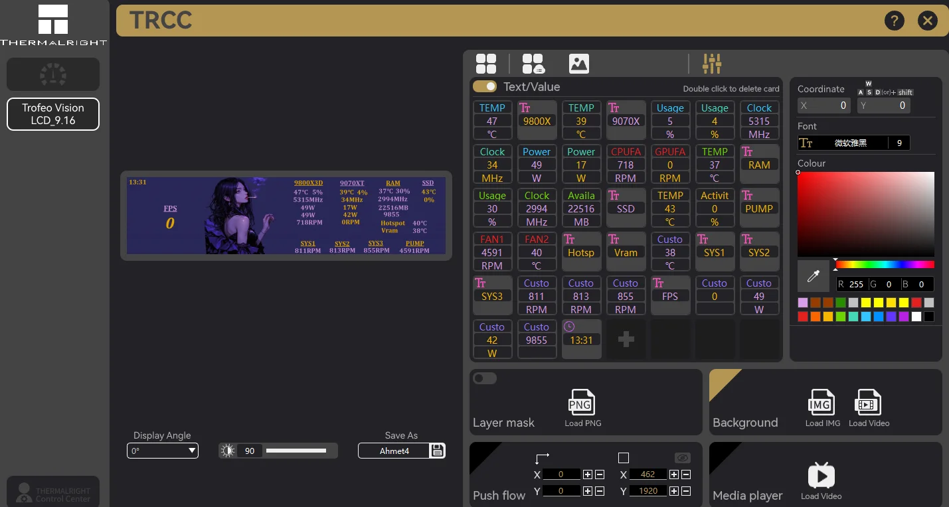Choose the black colour swatch
Image resolution: width=949 pixels, height=507 pixels.
pyautogui.click(x=929, y=317)
